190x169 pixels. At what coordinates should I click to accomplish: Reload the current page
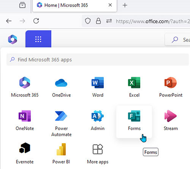36,21
